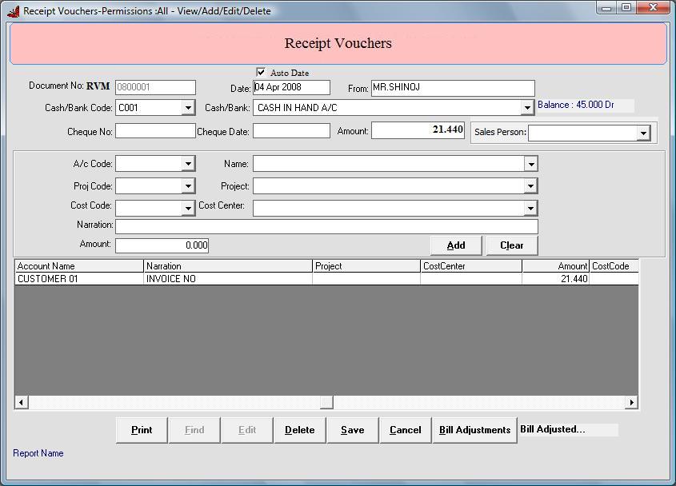Open Bill Adjustments
Screen dimensions: 676x486
[x=474, y=430]
